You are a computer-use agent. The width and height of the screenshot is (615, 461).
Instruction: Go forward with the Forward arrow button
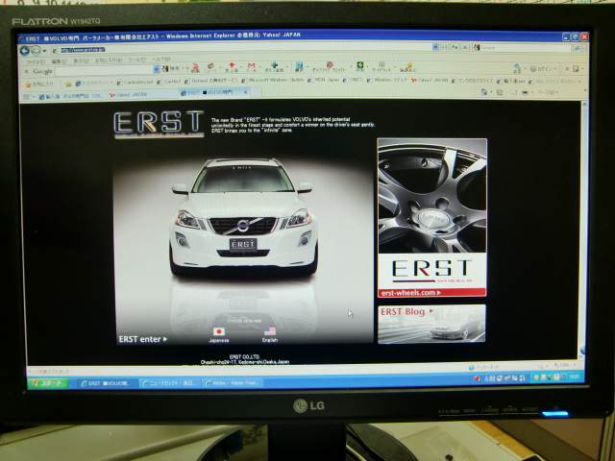click(x=36, y=51)
